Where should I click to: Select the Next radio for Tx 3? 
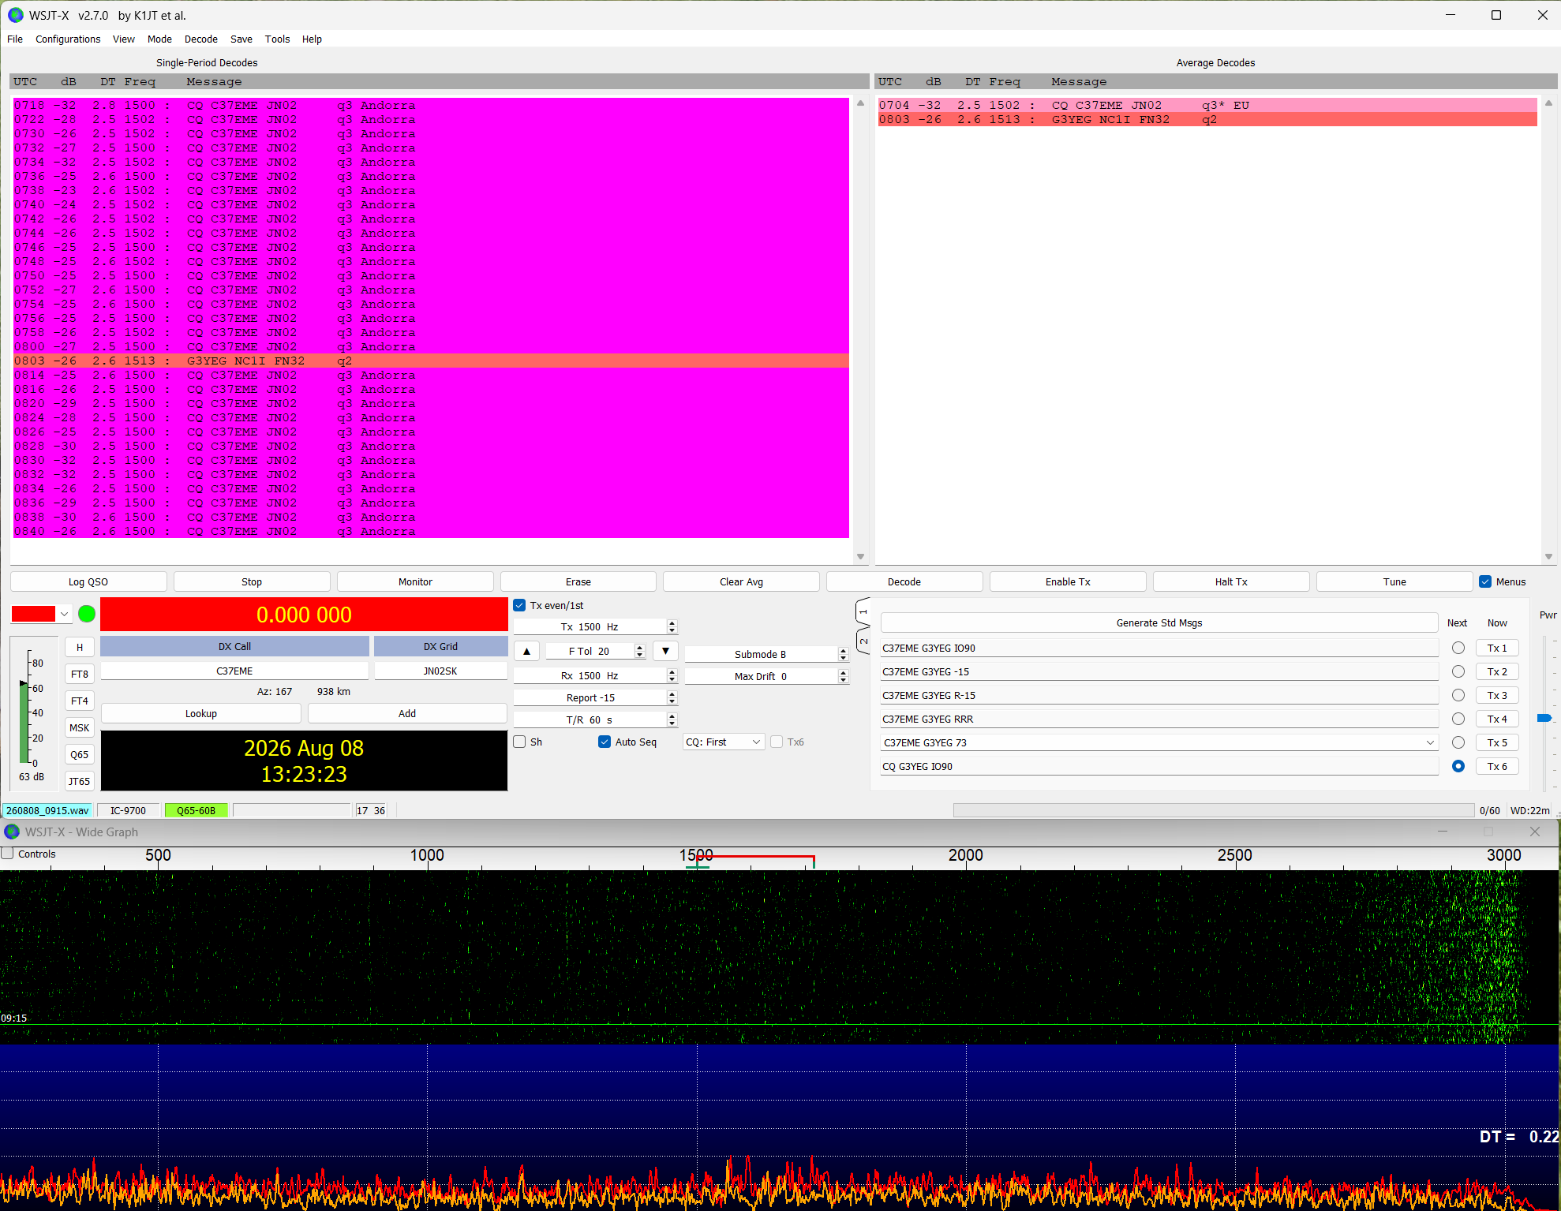coord(1458,696)
